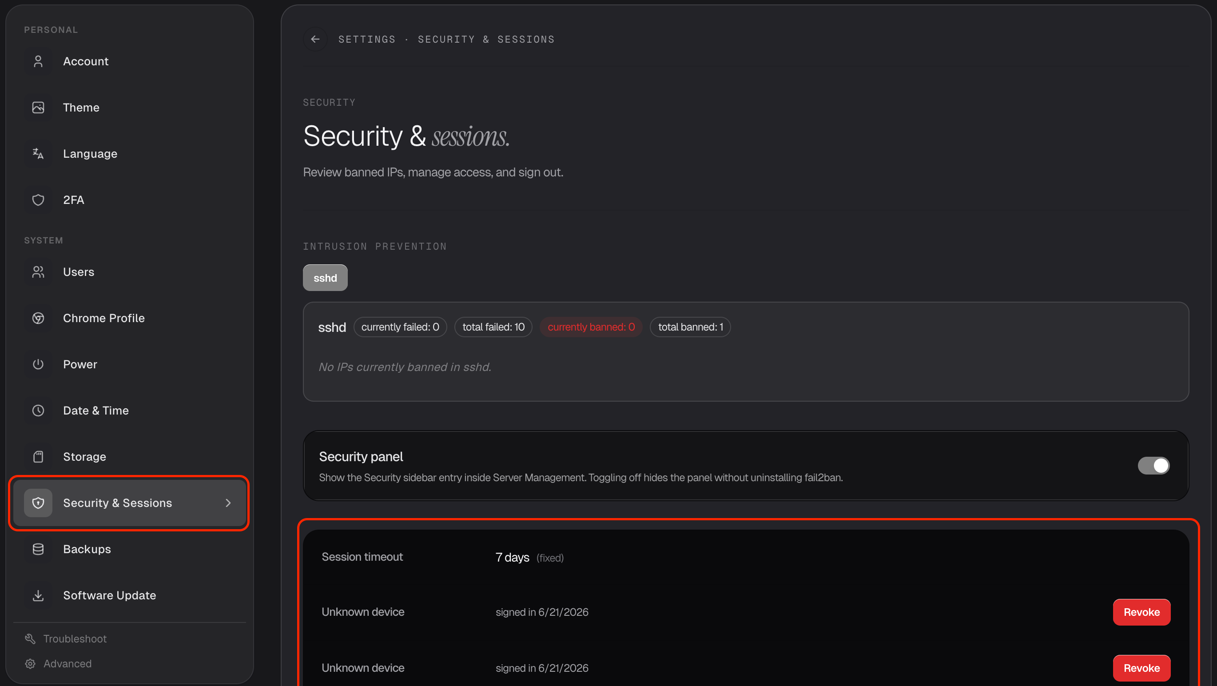Open the Troubleshoot link
This screenshot has width=1217, height=686.
pyautogui.click(x=66, y=639)
